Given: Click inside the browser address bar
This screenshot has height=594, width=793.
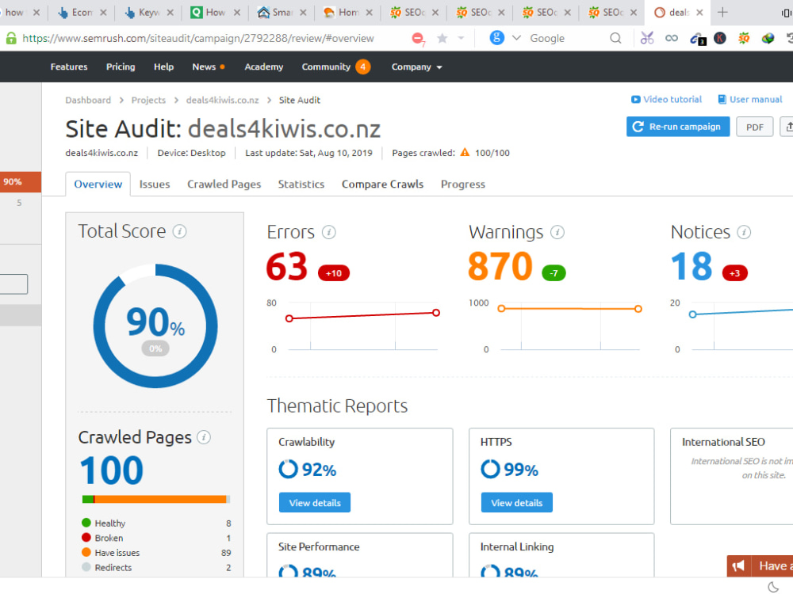Looking at the screenshot, I should click(x=238, y=37).
